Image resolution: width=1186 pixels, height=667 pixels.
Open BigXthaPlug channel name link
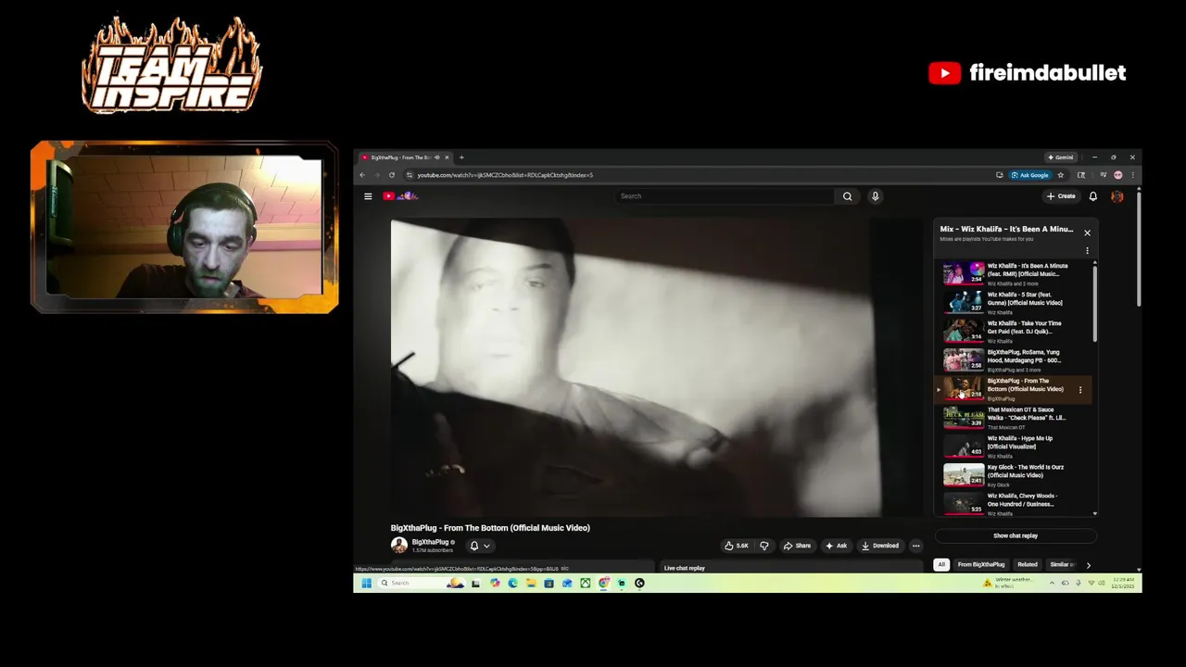430,542
